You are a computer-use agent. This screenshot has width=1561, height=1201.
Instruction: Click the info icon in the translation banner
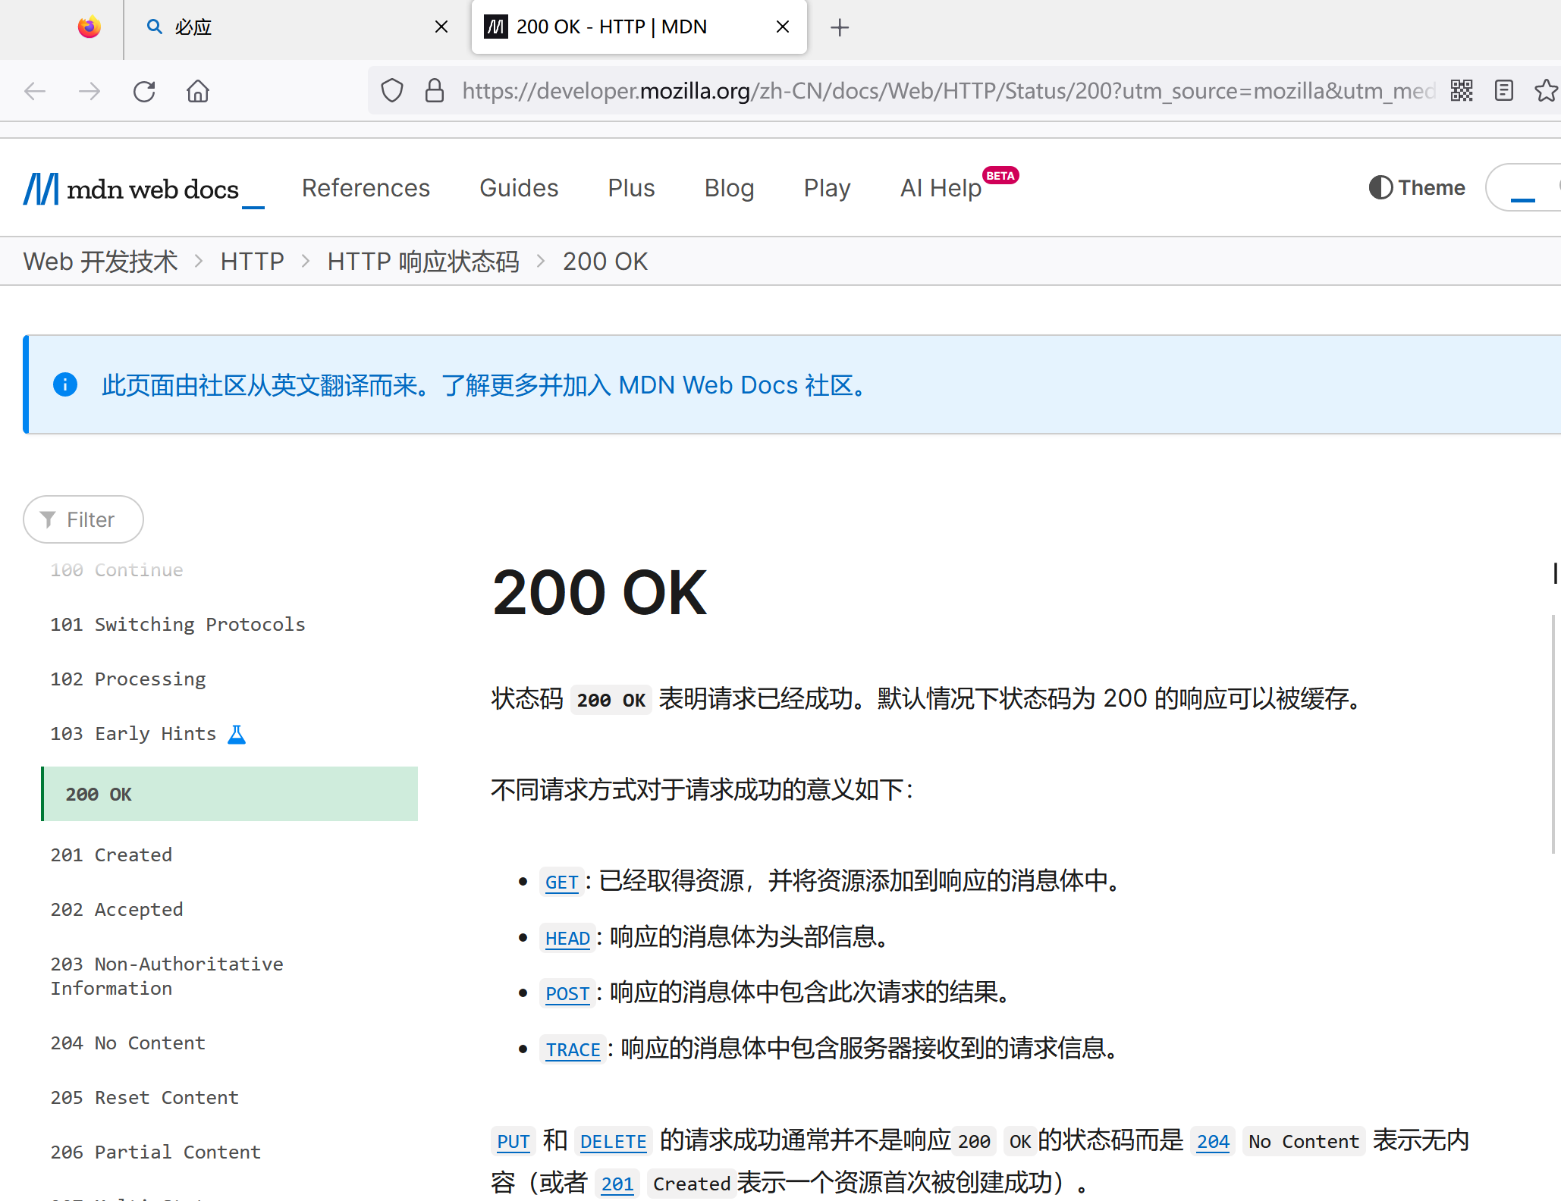tap(65, 384)
